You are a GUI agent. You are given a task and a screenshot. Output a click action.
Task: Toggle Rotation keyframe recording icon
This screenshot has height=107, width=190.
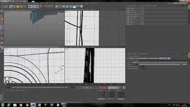[x=115, y=88]
